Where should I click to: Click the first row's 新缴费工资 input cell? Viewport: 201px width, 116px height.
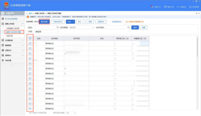[x=141, y=44]
